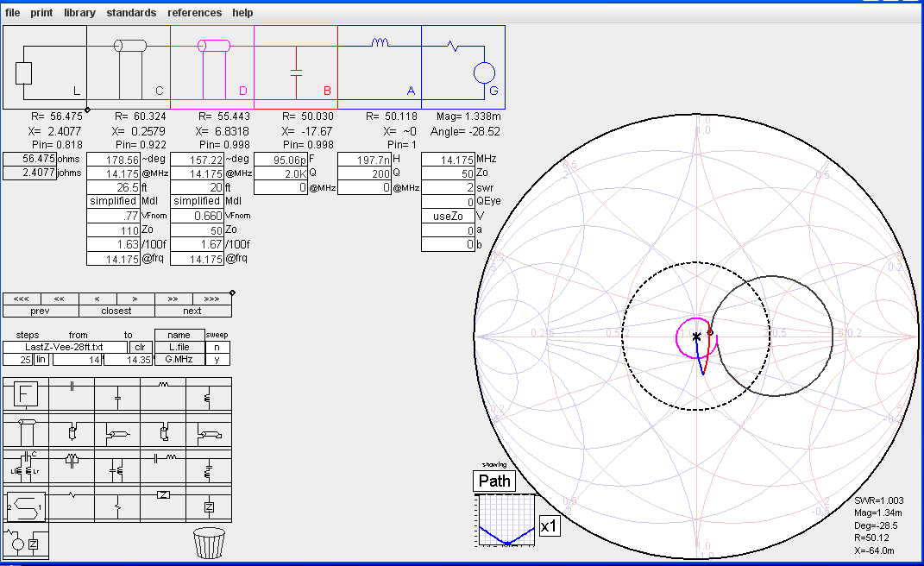Screen dimensions: 924x566
Task: Clear load file with clr button
Action: tap(141, 347)
